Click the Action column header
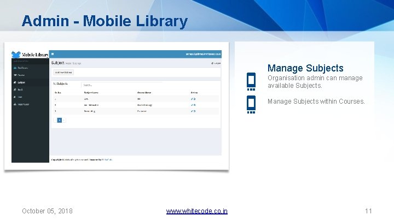This screenshot has height=221, width=394. tap(194, 92)
